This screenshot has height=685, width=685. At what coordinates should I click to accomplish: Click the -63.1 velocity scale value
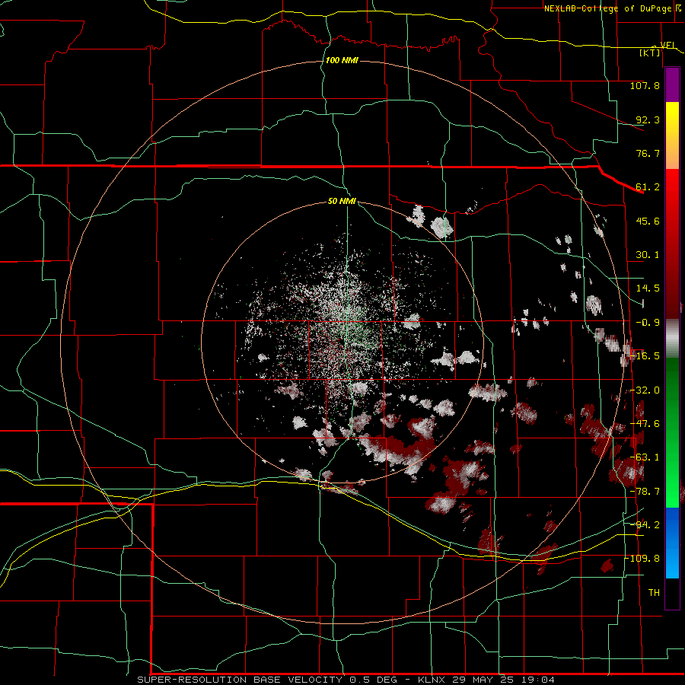[645, 457]
